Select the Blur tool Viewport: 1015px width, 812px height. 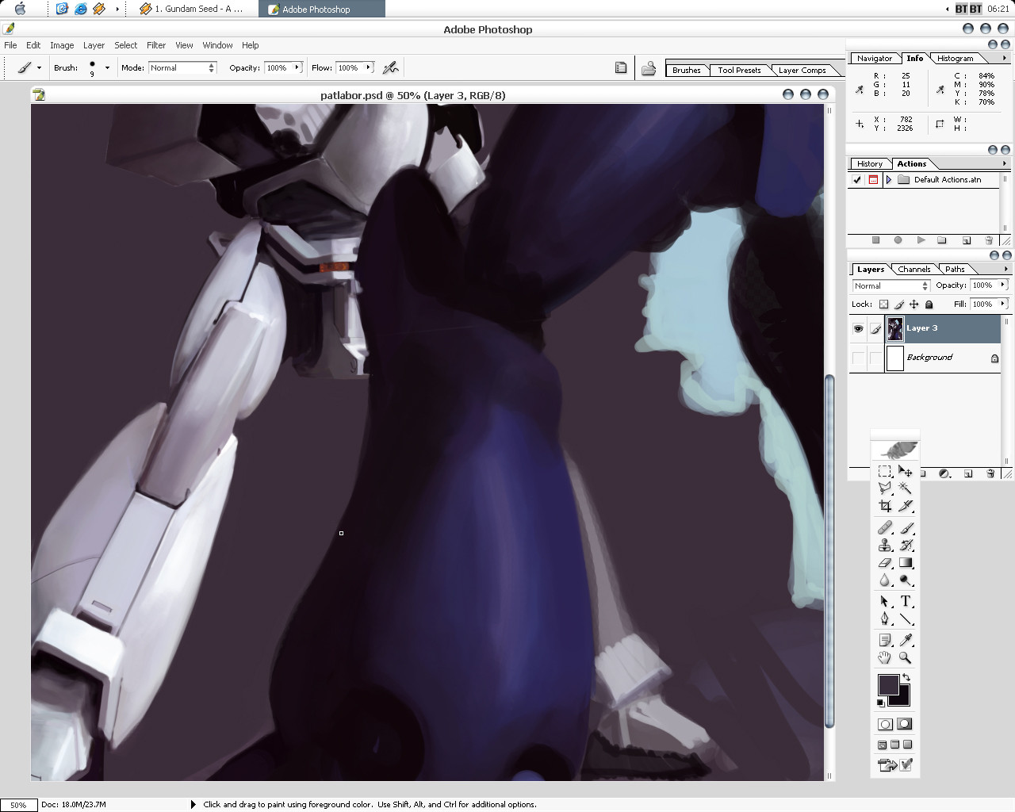tap(885, 580)
